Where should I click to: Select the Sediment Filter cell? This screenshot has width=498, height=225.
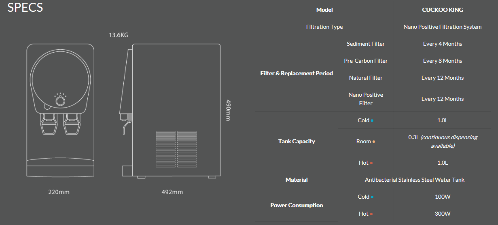(x=366, y=44)
